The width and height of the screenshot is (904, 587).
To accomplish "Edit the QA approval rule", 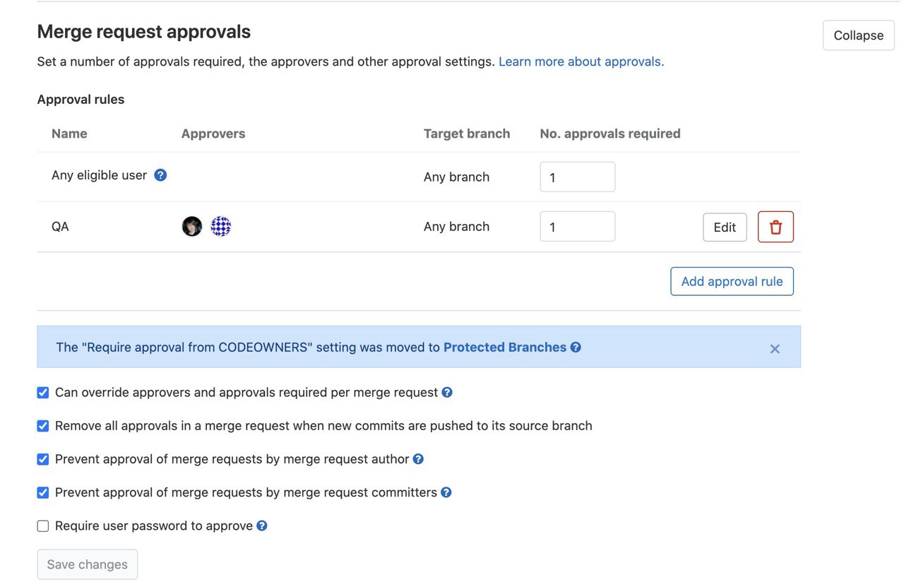I will point(725,227).
